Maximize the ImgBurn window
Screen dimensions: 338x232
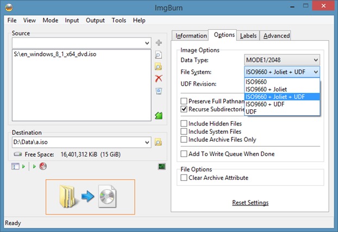click(305, 6)
